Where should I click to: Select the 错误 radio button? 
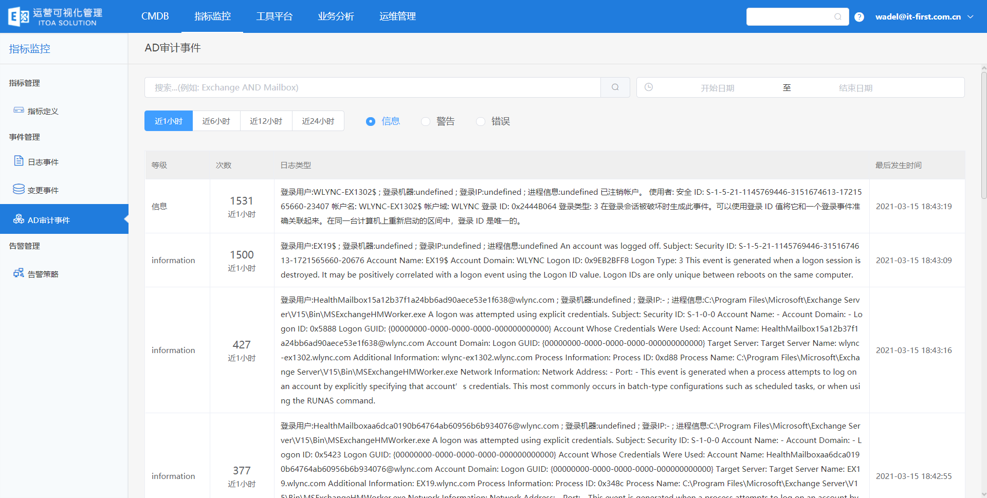tap(481, 121)
